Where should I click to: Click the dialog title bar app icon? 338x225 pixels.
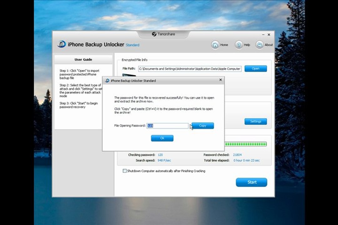tap(107, 81)
